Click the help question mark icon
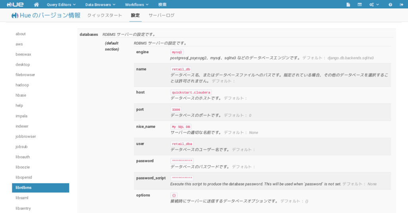408x213 pixels. pos(390,4)
